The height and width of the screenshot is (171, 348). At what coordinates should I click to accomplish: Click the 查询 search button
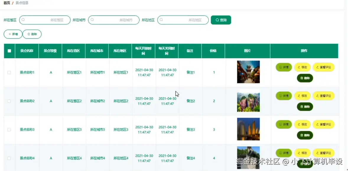click(x=221, y=20)
